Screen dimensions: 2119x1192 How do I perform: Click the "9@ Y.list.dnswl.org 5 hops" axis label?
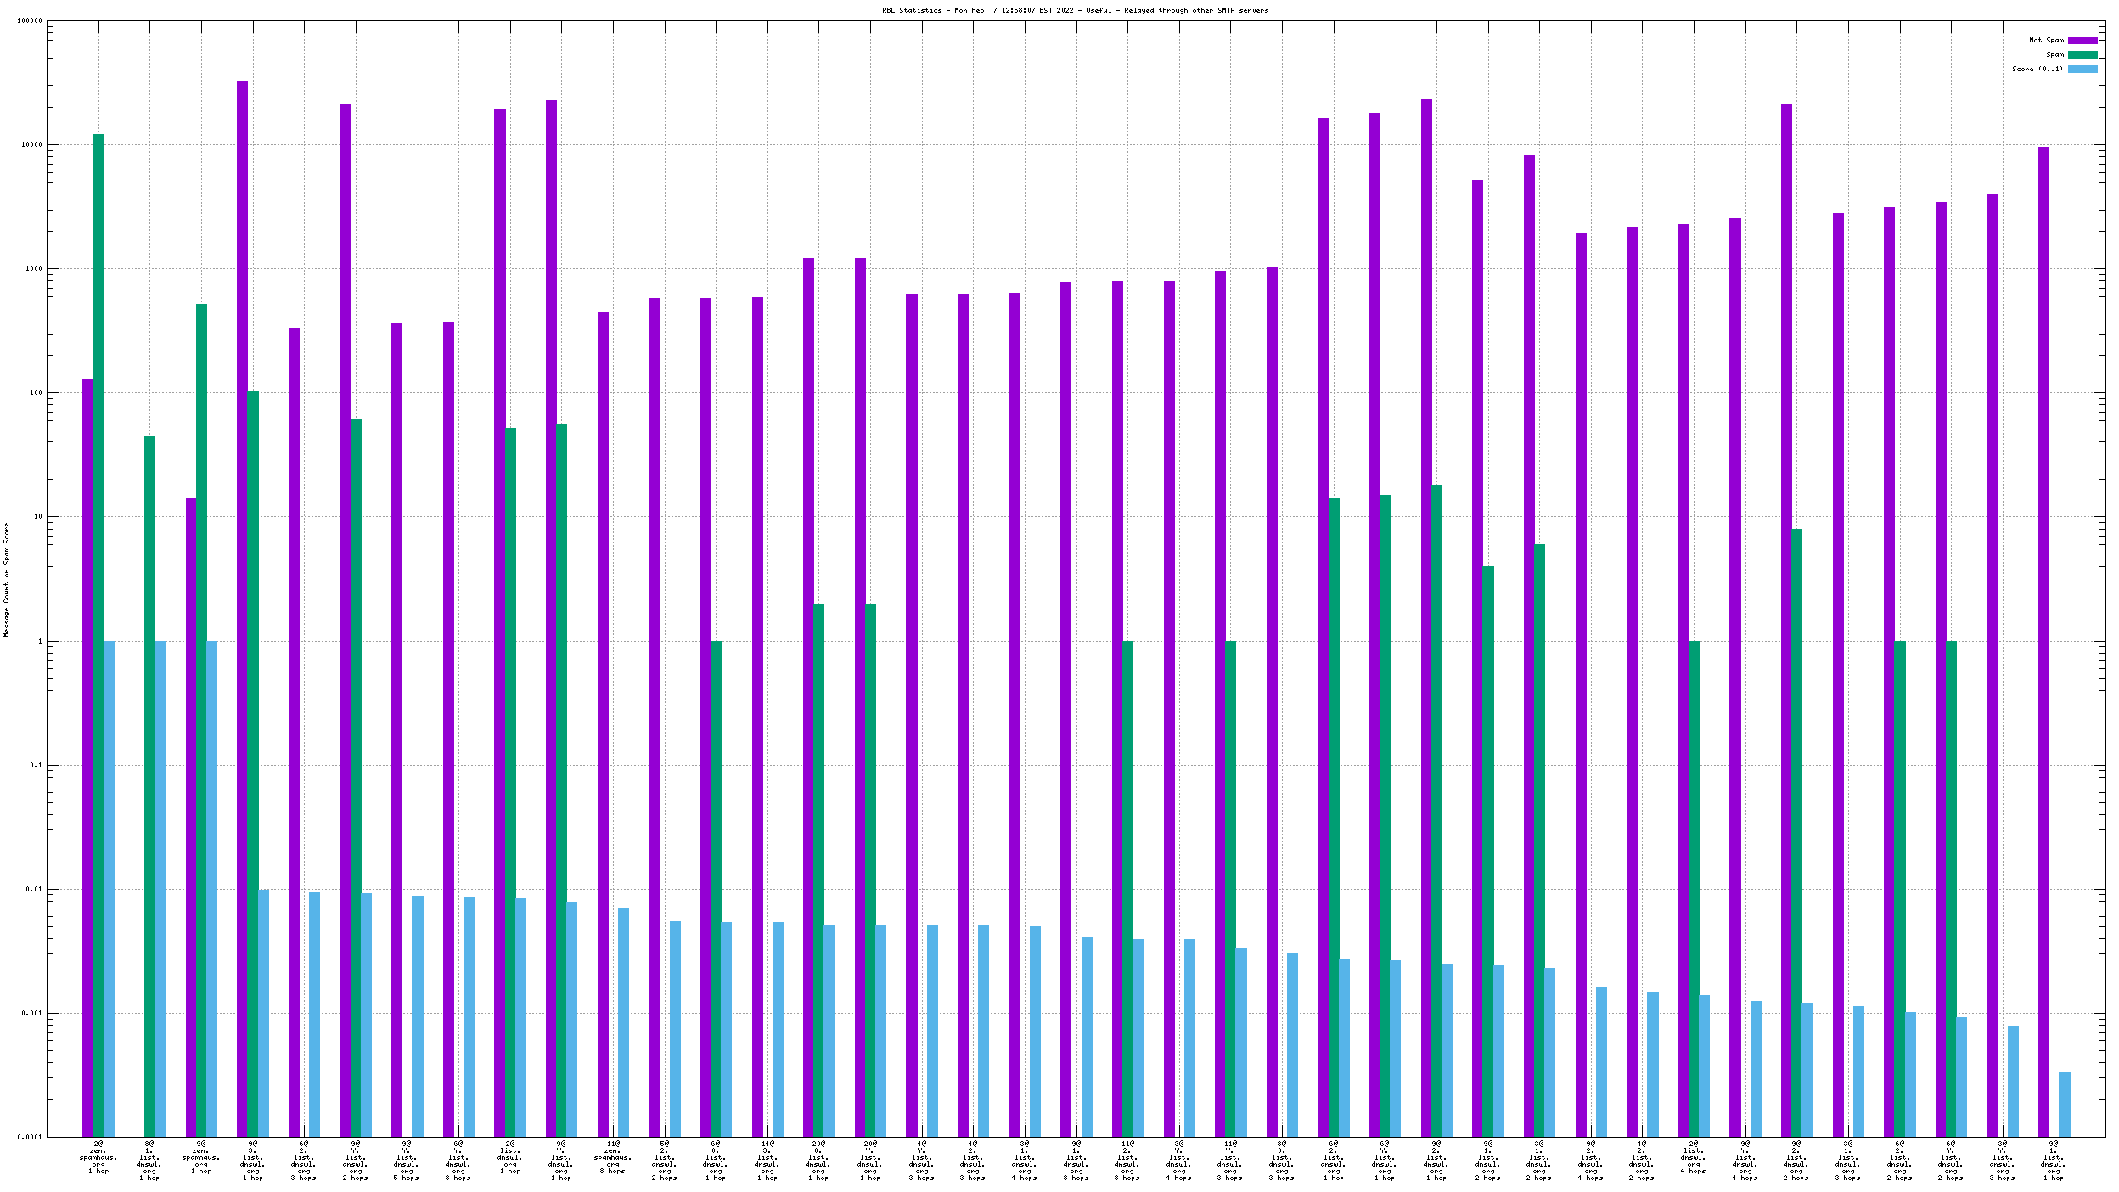click(x=407, y=1161)
